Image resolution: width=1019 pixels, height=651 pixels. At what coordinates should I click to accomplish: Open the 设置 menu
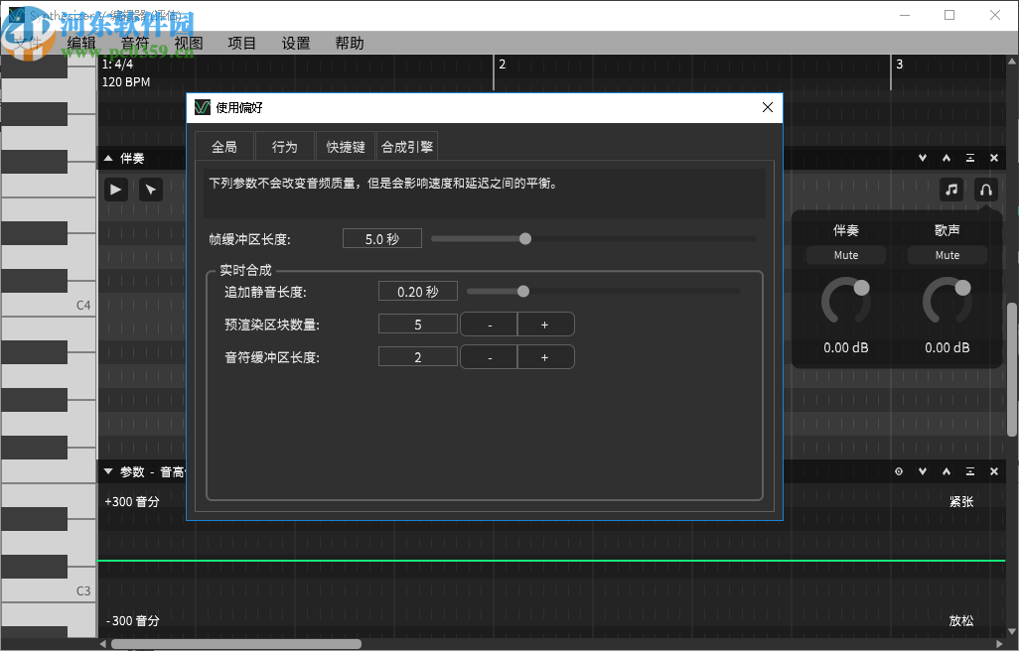[295, 43]
